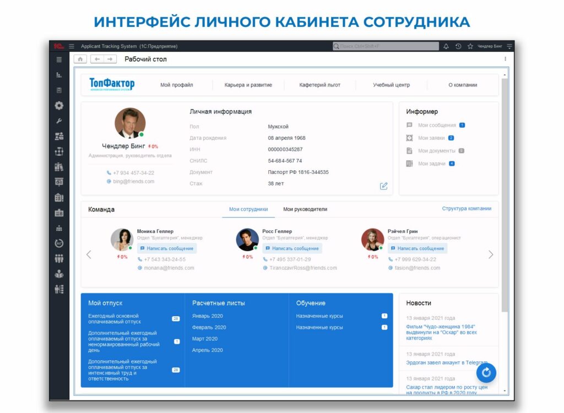Image resolution: width=564 pixels, height=413 pixels.
Task: Click ТопФактор logo
Action: [112, 84]
